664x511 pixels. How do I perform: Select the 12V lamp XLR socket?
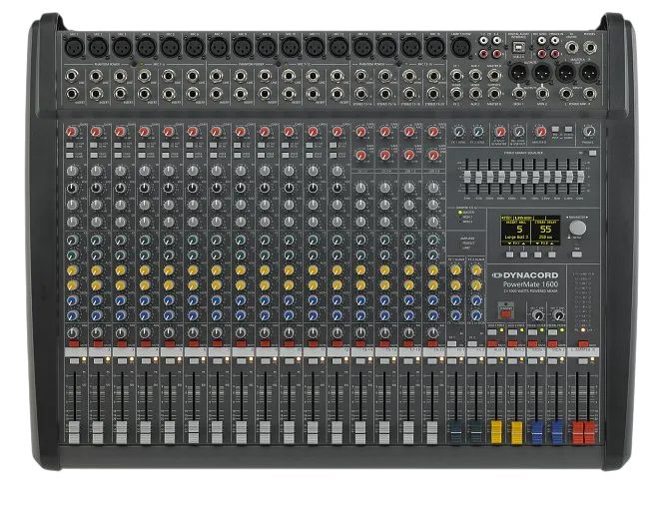coord(461,46)
